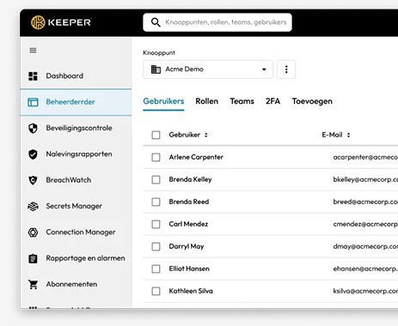Click the name Brenda Kelley
Viewport: 398px width, 326px height.
point(190,179)
